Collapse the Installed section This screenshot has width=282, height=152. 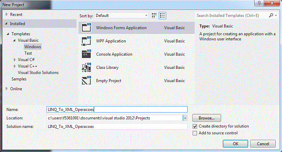(6, 24)
